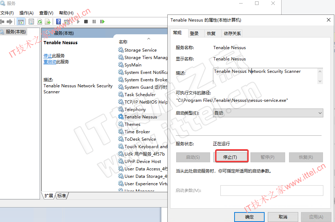Viewport: 335px width, 222px height.
Task: Restart the service using the toolbar green icon
Action: pyautogui.click(x=102, y=22)
